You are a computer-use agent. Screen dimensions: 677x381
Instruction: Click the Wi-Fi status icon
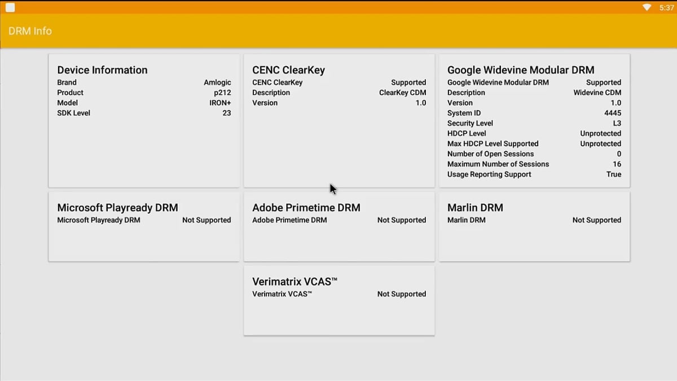[x=647, y=7]
